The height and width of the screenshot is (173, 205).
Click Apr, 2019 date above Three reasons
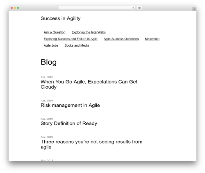point(47,137)
